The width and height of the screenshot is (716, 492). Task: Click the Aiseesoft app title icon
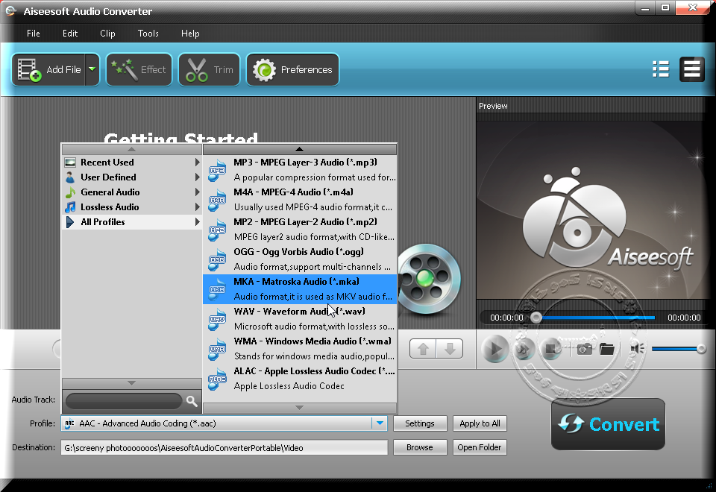(x=11, y=11)
